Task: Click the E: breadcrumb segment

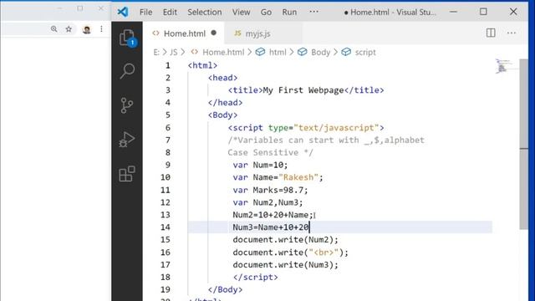Action: click(x=156, y=52)
